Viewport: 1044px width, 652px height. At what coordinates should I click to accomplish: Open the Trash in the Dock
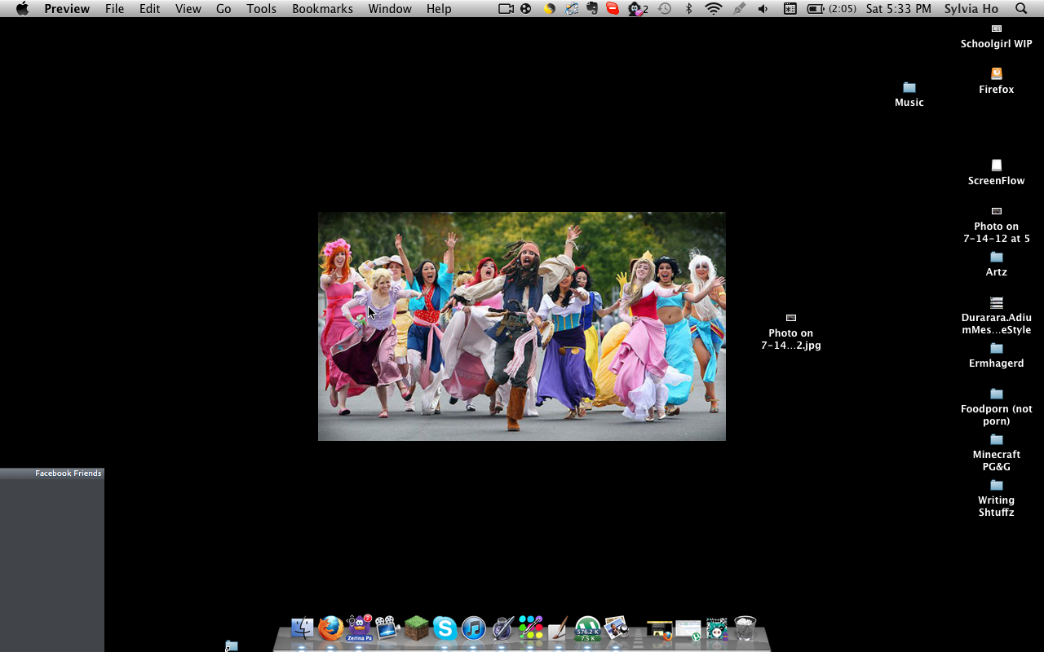pyautogui.click(x=745, y=628)
